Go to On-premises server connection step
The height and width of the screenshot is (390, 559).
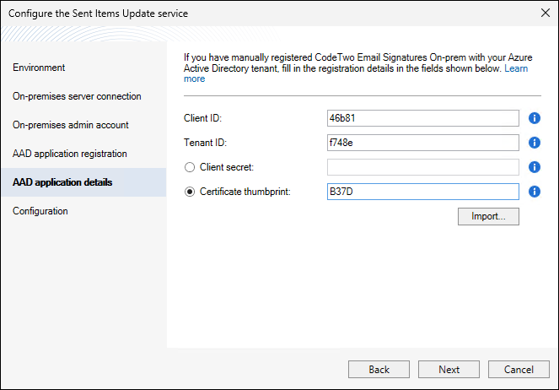[77, 96]
